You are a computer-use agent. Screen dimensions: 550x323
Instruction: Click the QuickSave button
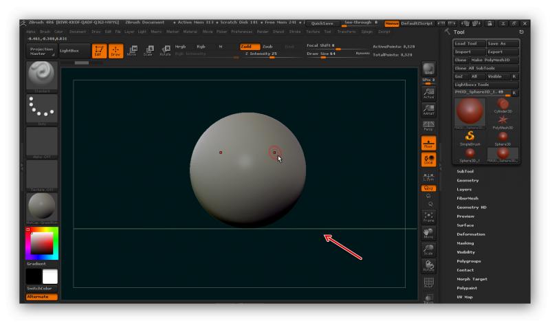[322, 23]
